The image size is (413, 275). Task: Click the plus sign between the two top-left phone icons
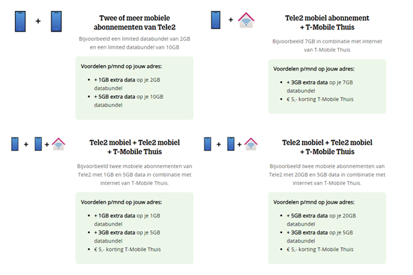coord(38,21)
